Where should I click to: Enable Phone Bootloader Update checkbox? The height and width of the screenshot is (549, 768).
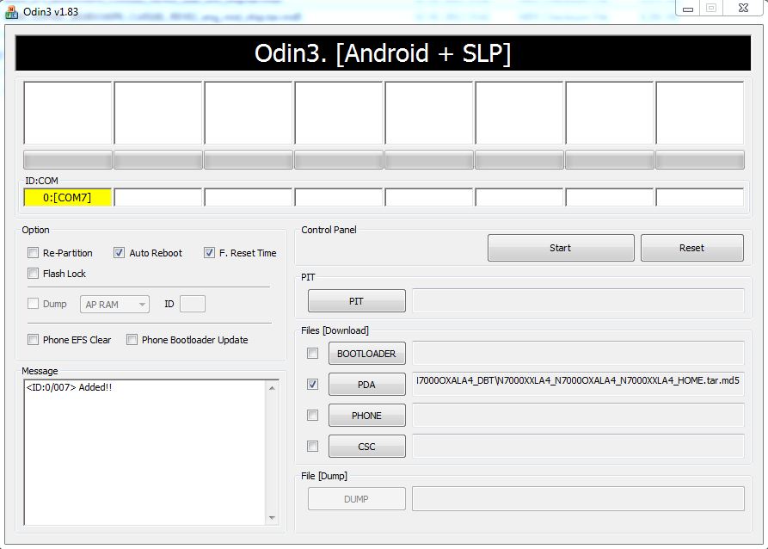132,340
